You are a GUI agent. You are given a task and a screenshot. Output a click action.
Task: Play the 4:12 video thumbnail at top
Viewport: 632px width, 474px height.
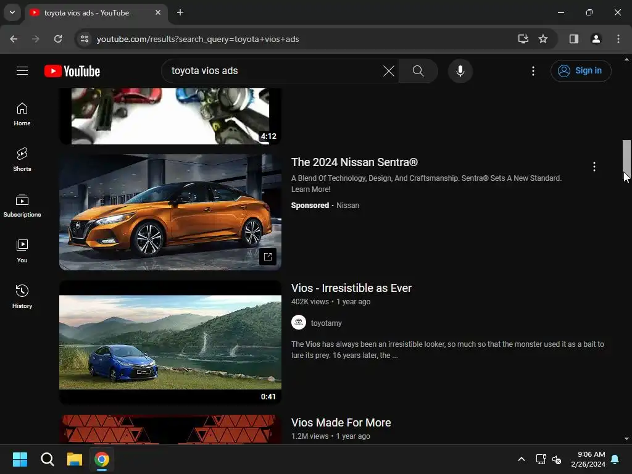click(x=170, y=116)
